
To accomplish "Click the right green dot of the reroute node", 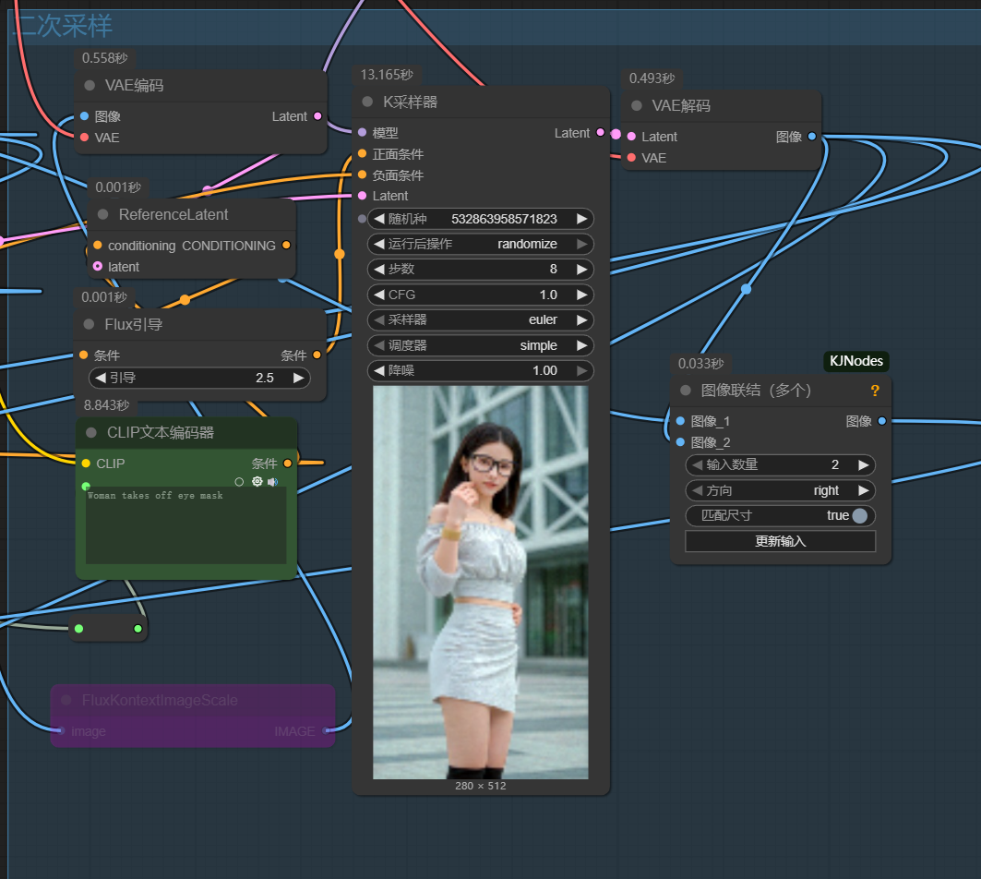I will coord(138,629).
